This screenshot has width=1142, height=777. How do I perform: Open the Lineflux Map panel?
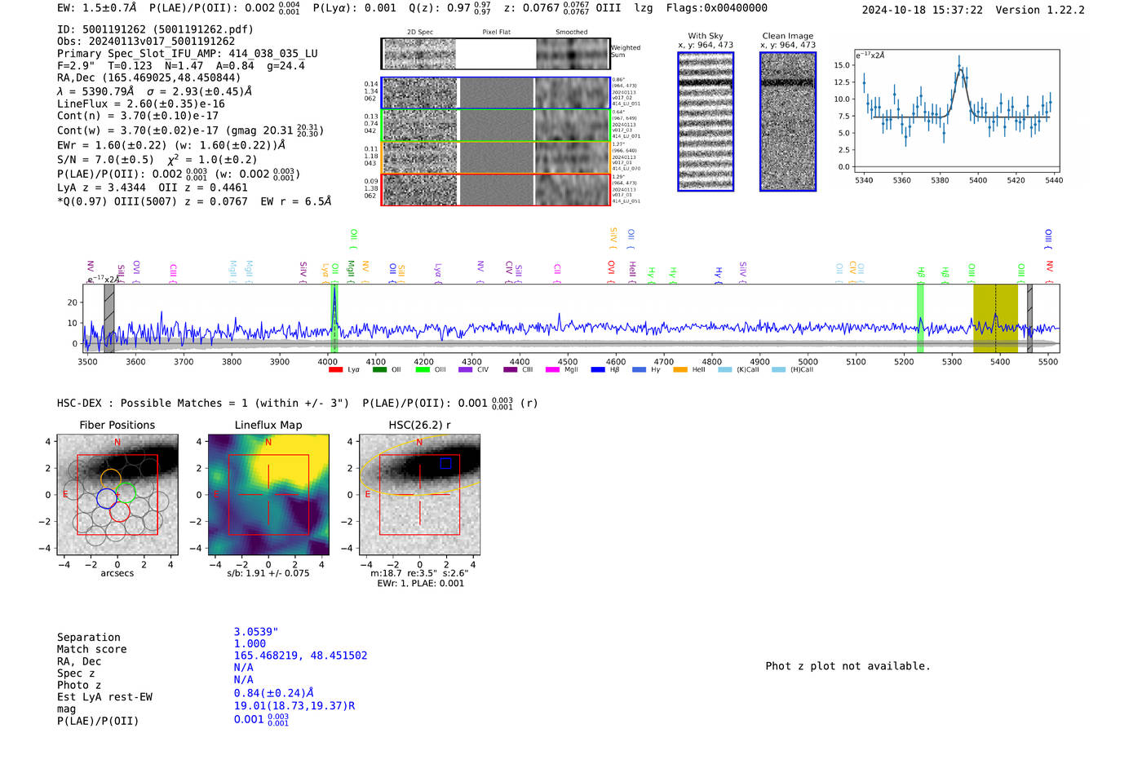(x=268, y=495)
